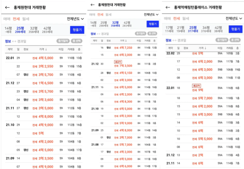Screen dimensions: 244x169
Task: Open 전세 6억 6,000 114동 17층 row
Action: click(x=128, y=166)
